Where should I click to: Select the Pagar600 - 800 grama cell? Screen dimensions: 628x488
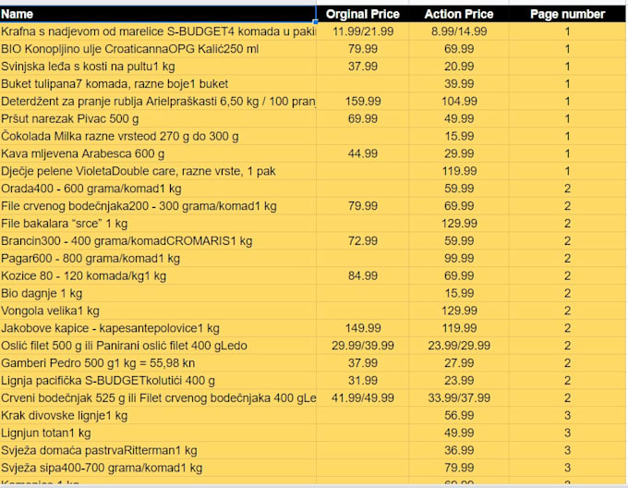click(158, 259)
